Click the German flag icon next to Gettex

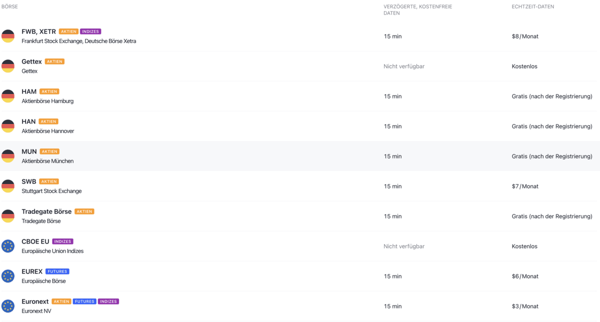click(x=8, y=66)
